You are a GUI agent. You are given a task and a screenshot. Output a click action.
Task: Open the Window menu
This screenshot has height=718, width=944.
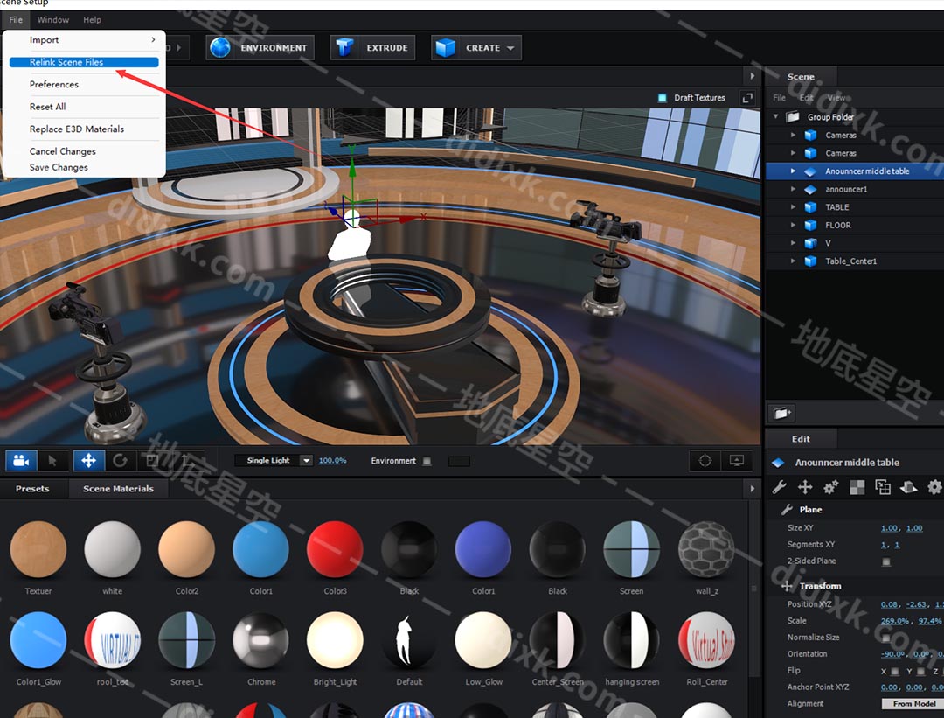coord(53,20)
